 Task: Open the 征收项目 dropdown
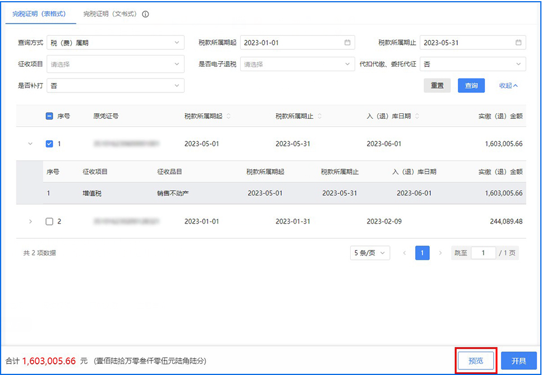point(115,64)
